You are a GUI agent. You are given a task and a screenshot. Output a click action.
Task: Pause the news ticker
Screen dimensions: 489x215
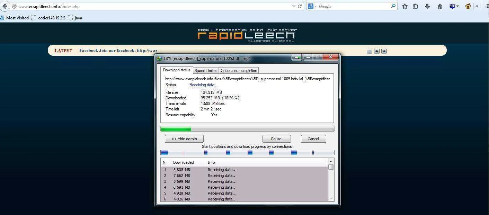pyautogui.click(x=369, y=51)
